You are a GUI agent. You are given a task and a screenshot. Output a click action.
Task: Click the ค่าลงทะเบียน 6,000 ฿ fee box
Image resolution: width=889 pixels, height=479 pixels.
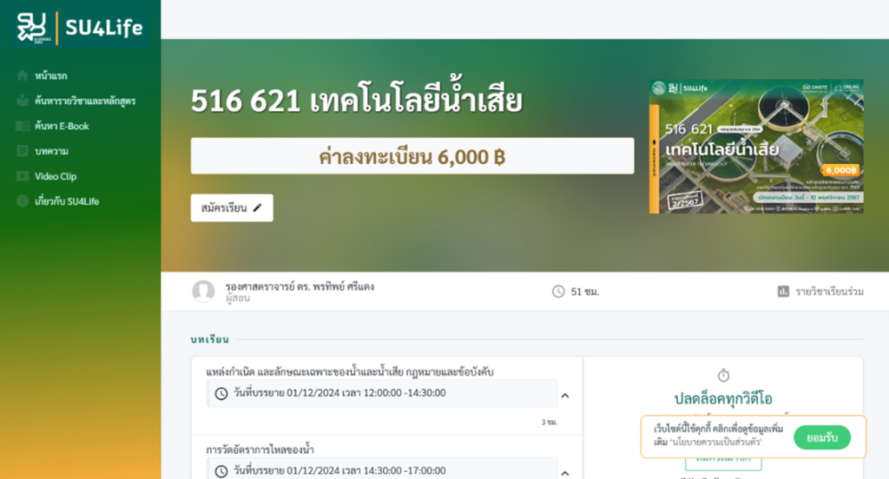click(x=412, y=156)
